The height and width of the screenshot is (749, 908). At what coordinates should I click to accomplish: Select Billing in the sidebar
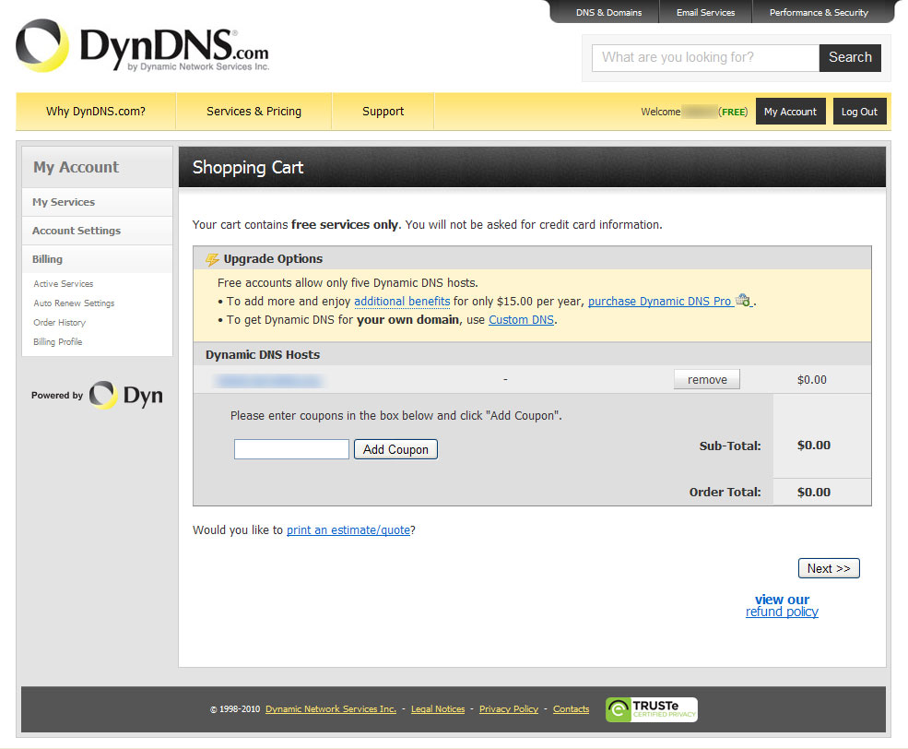98,259
